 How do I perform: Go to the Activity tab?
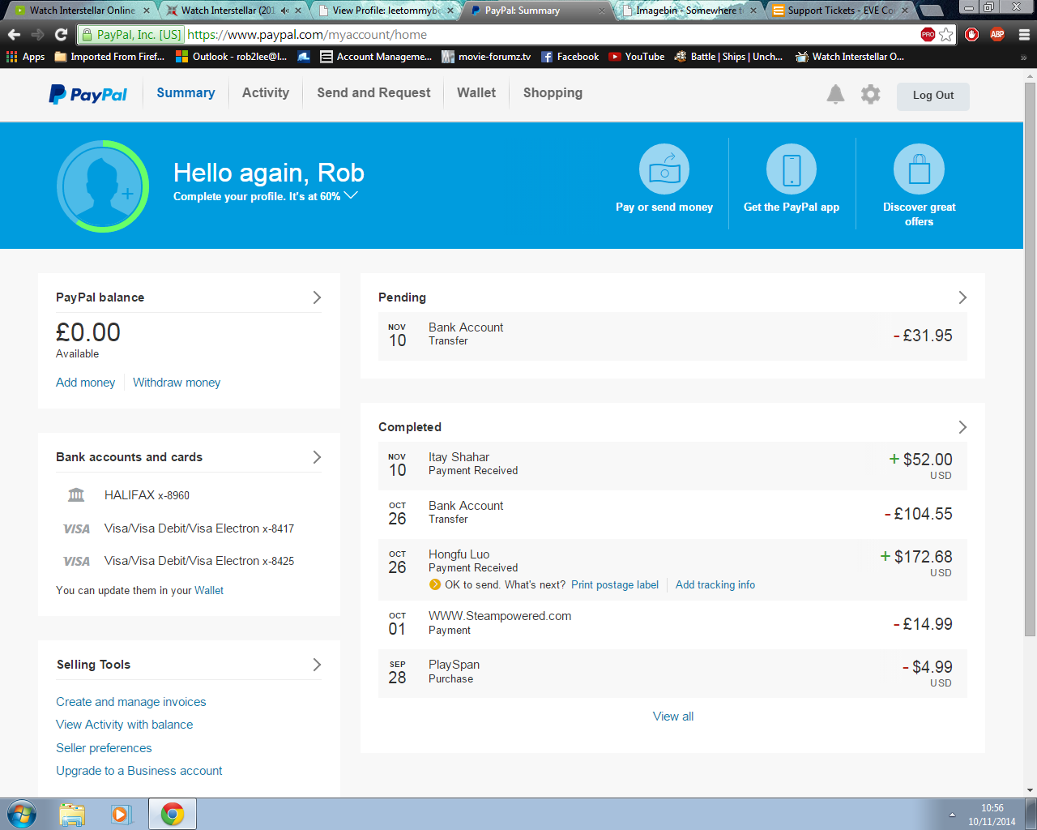click(266, 92)
